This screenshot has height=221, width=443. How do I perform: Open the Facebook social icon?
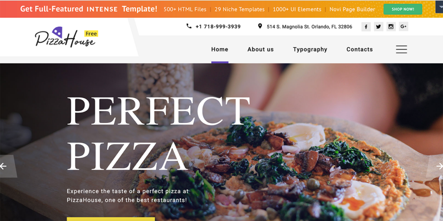366,26
